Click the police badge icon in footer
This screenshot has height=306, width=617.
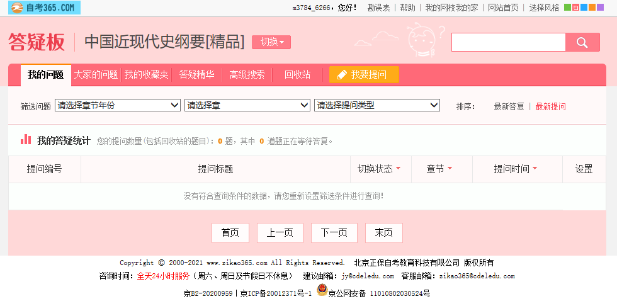point(322,290)
